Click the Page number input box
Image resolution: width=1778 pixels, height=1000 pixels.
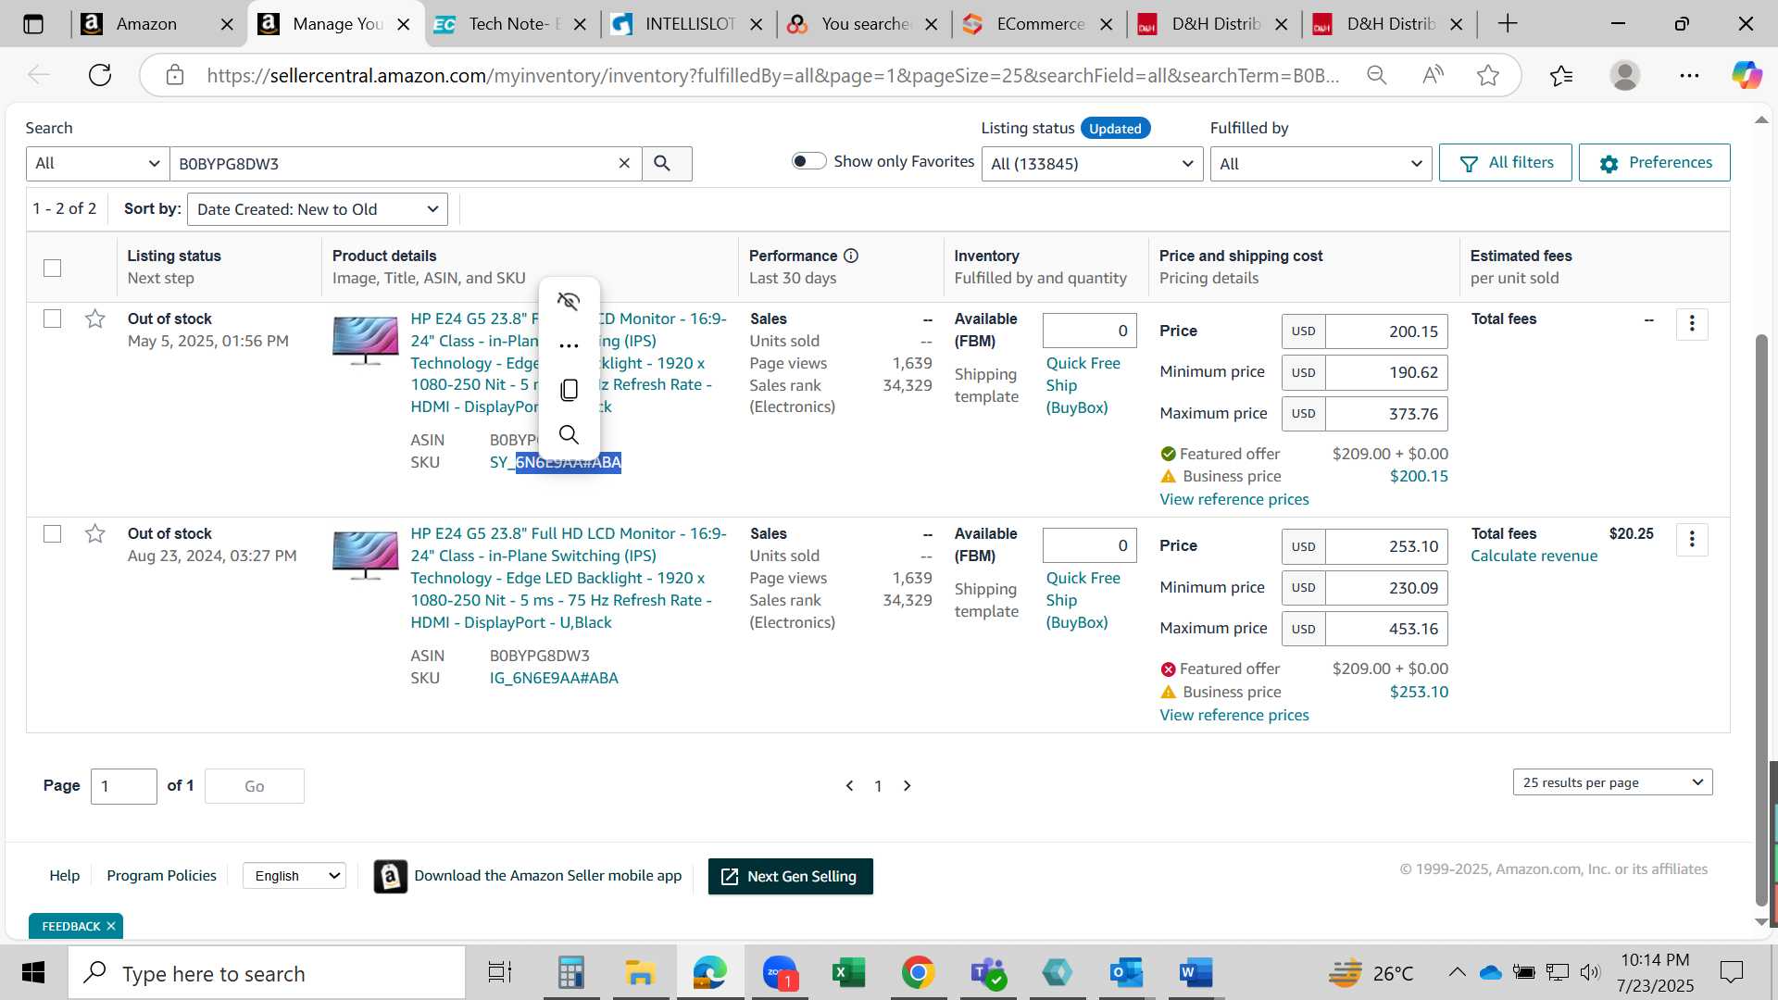pos(124,787)
